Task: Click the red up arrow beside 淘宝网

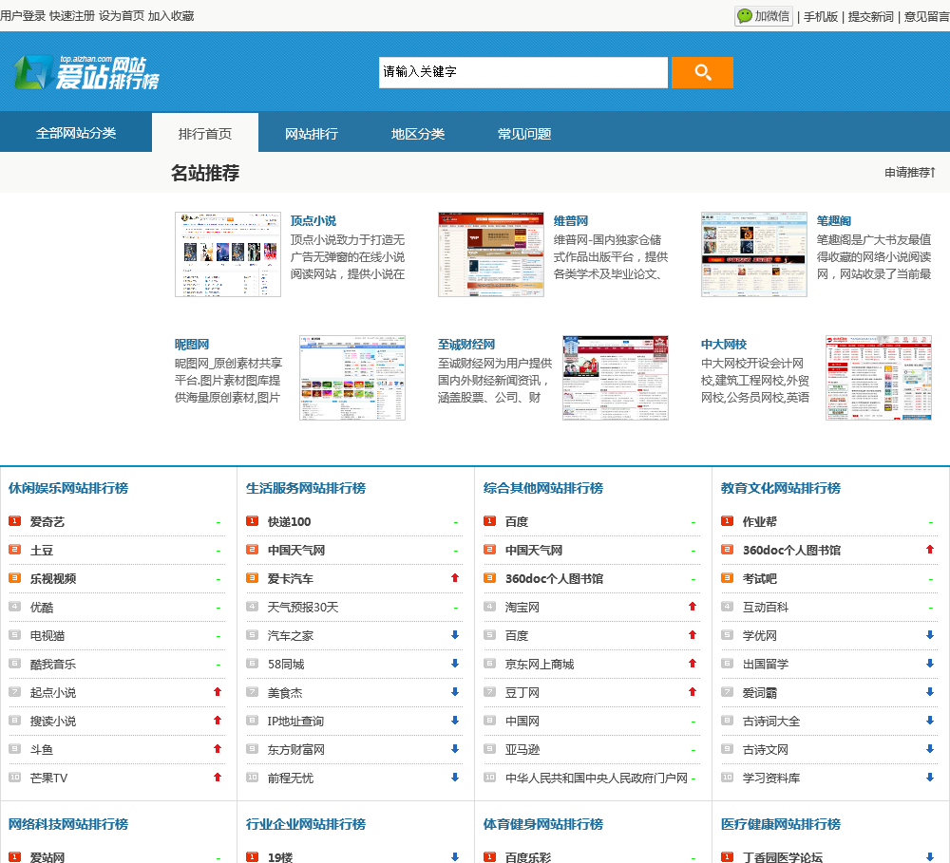Action: [693, 607]
